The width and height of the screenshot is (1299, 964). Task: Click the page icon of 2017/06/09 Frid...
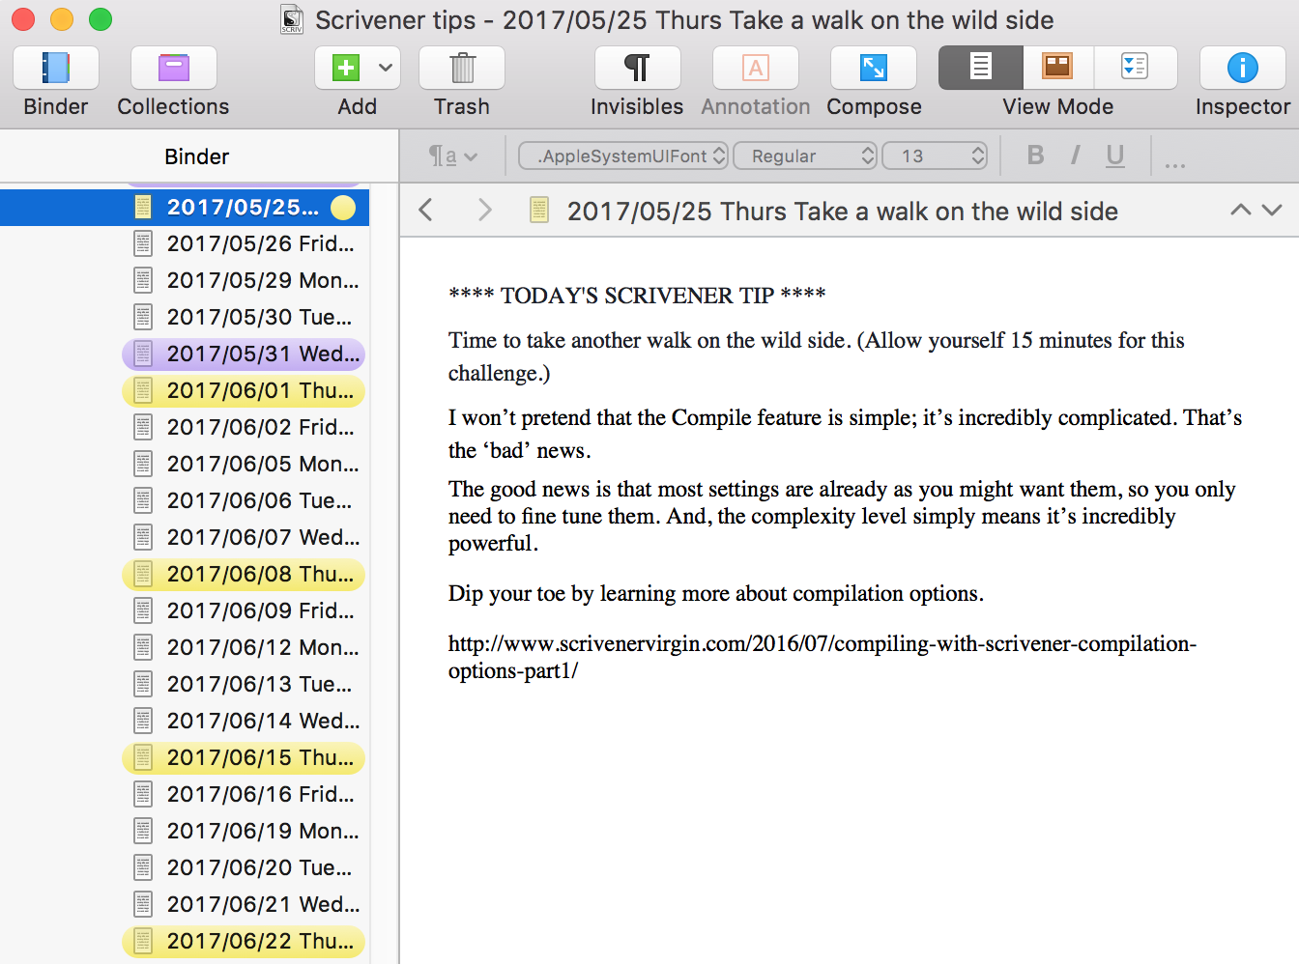pos(143,610)
